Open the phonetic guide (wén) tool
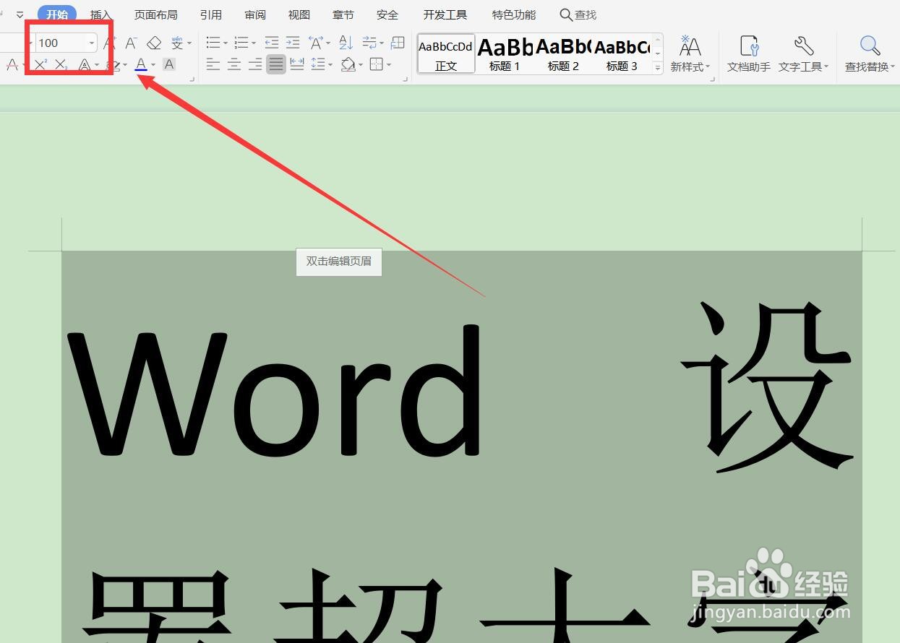This screenshot has height=643, width=900. point(177,43)
